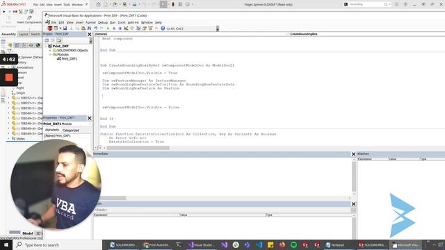
Task: Click the Windows Start button
Action: (x=6, y=245)
